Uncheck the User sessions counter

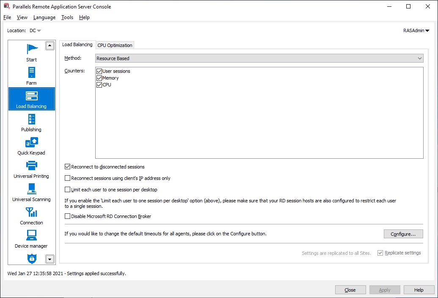pos(99,71)
